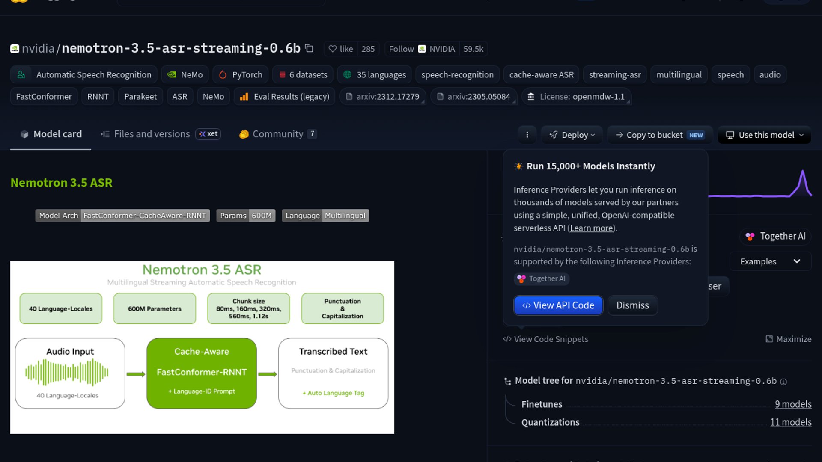Viewport: 822px width, 462px height.
Task: Select the RNNT tag
Action: tap(98, 96)
